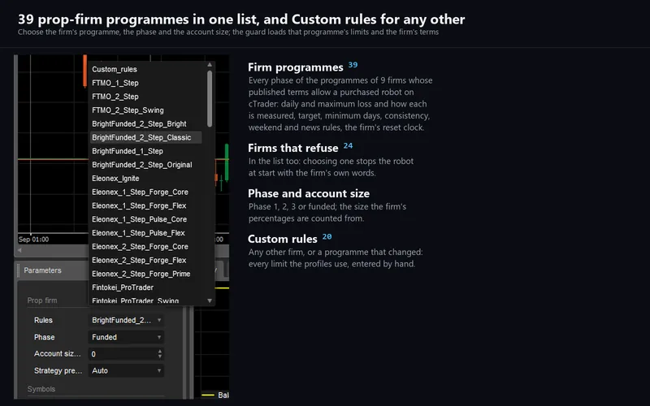Click the Bal legend label
The image size is (650, 406).
223,395
